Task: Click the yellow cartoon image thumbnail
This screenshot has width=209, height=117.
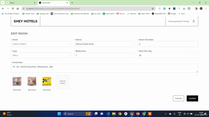Action: pyautogui.click(x=47, y=81)
